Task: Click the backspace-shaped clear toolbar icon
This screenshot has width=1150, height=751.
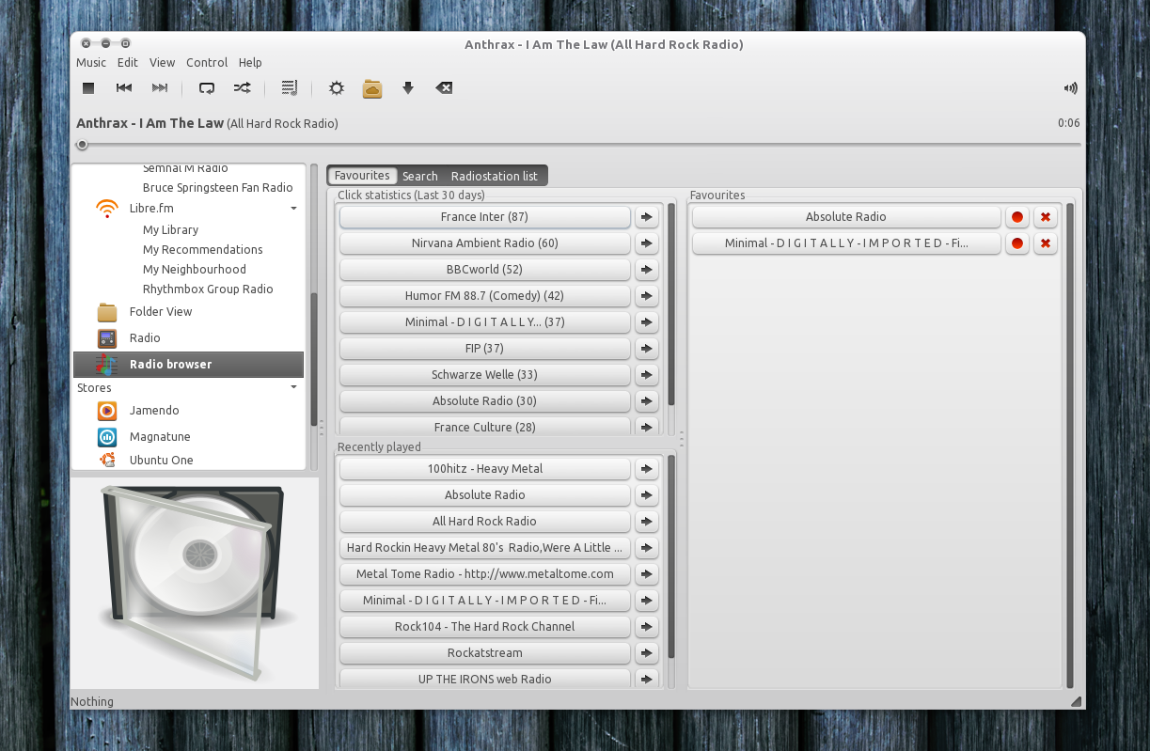Action: tap(444, 88)
